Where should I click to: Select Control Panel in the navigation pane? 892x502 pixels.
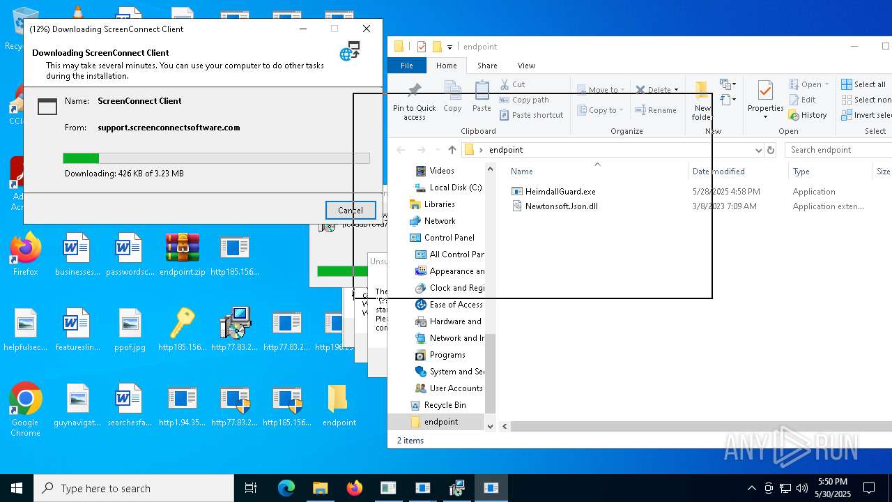[449, 238]
